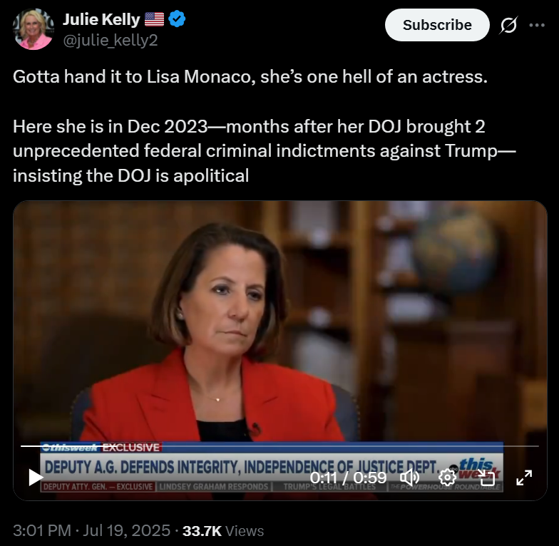Open the Julie Kelly display name link
This screenshot has width=559, height=546.
click(101, 19)
